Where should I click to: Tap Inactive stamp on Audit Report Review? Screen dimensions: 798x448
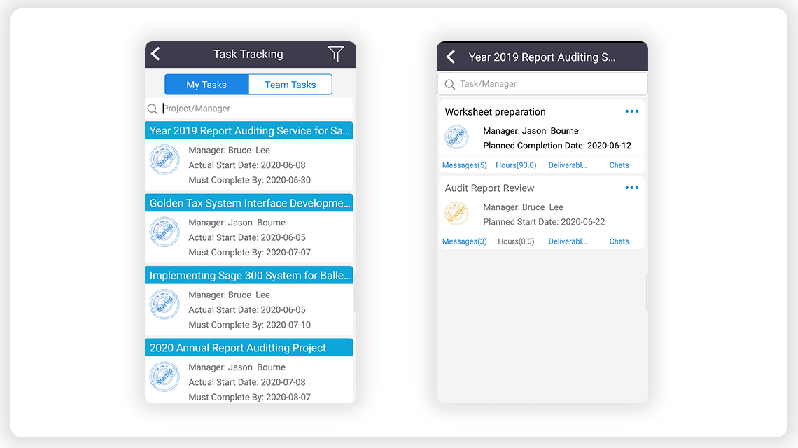(x=456, y=213)
